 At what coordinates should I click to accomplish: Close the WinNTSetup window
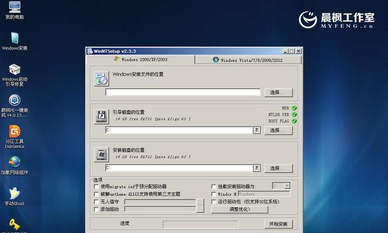click(x=298, y=51)
